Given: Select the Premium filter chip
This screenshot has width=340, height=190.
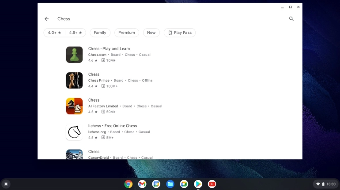Looking at the screenshot, I should (x=127, y=33).
